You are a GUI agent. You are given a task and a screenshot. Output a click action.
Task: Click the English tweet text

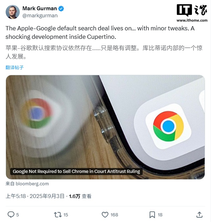click(100, 32)
